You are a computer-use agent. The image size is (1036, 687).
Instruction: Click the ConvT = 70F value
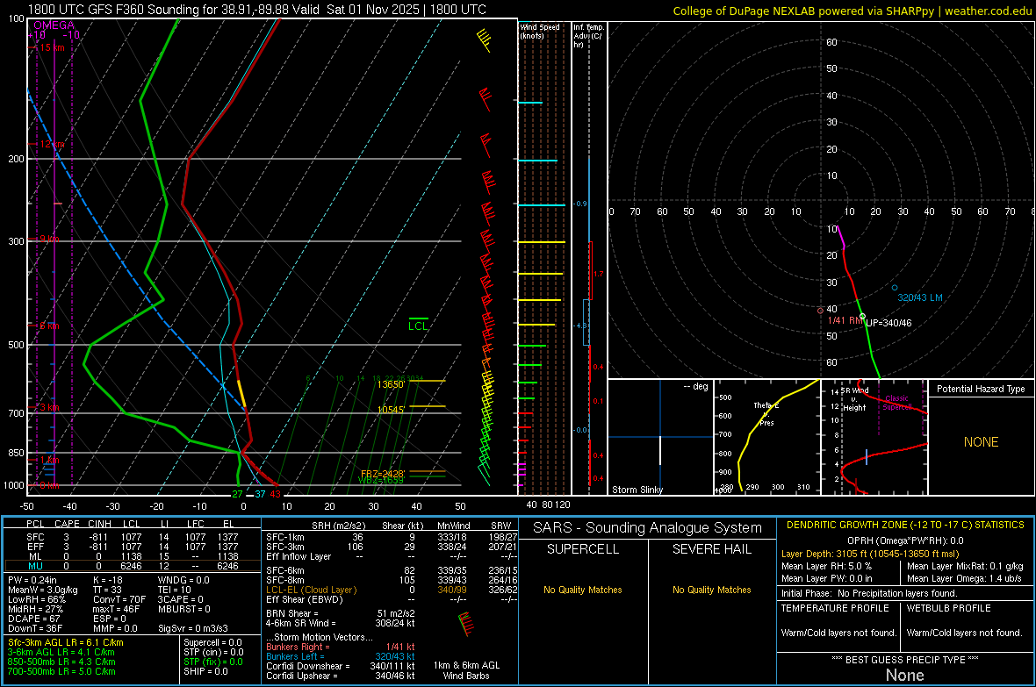[119, 599]
